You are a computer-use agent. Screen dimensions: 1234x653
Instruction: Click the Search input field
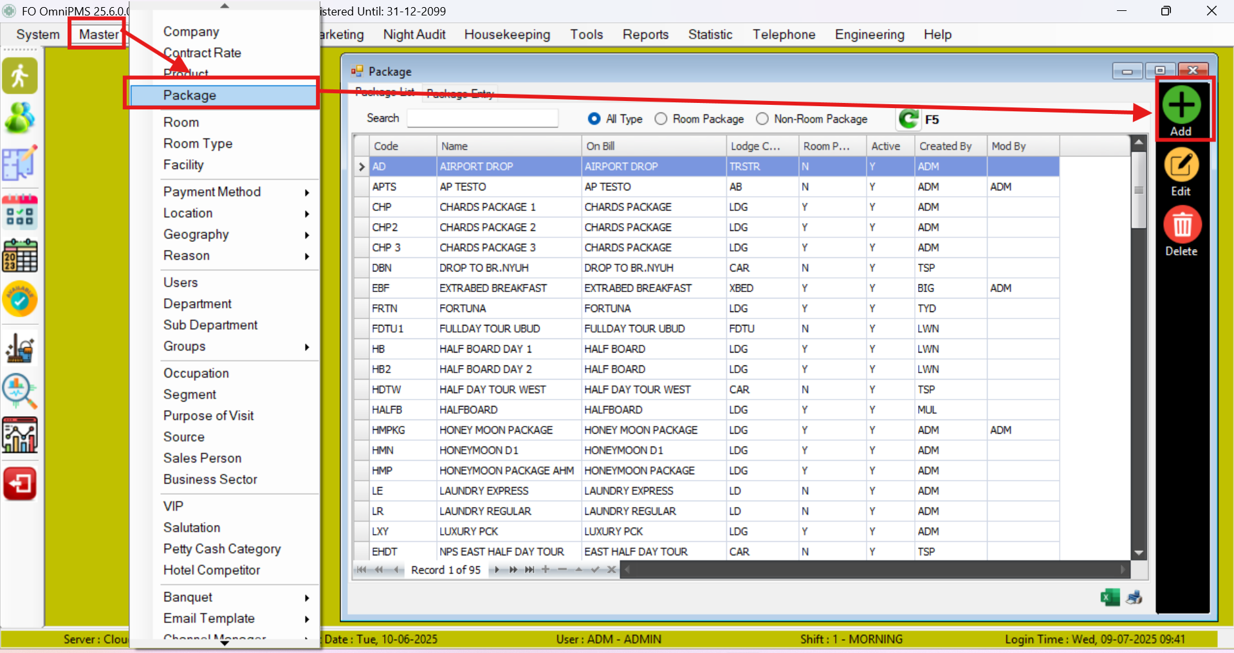pos(483,118)
